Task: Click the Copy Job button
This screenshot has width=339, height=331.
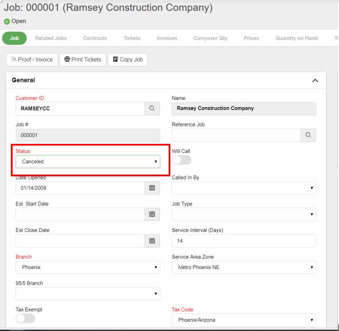Action: (x=128, y=60)
